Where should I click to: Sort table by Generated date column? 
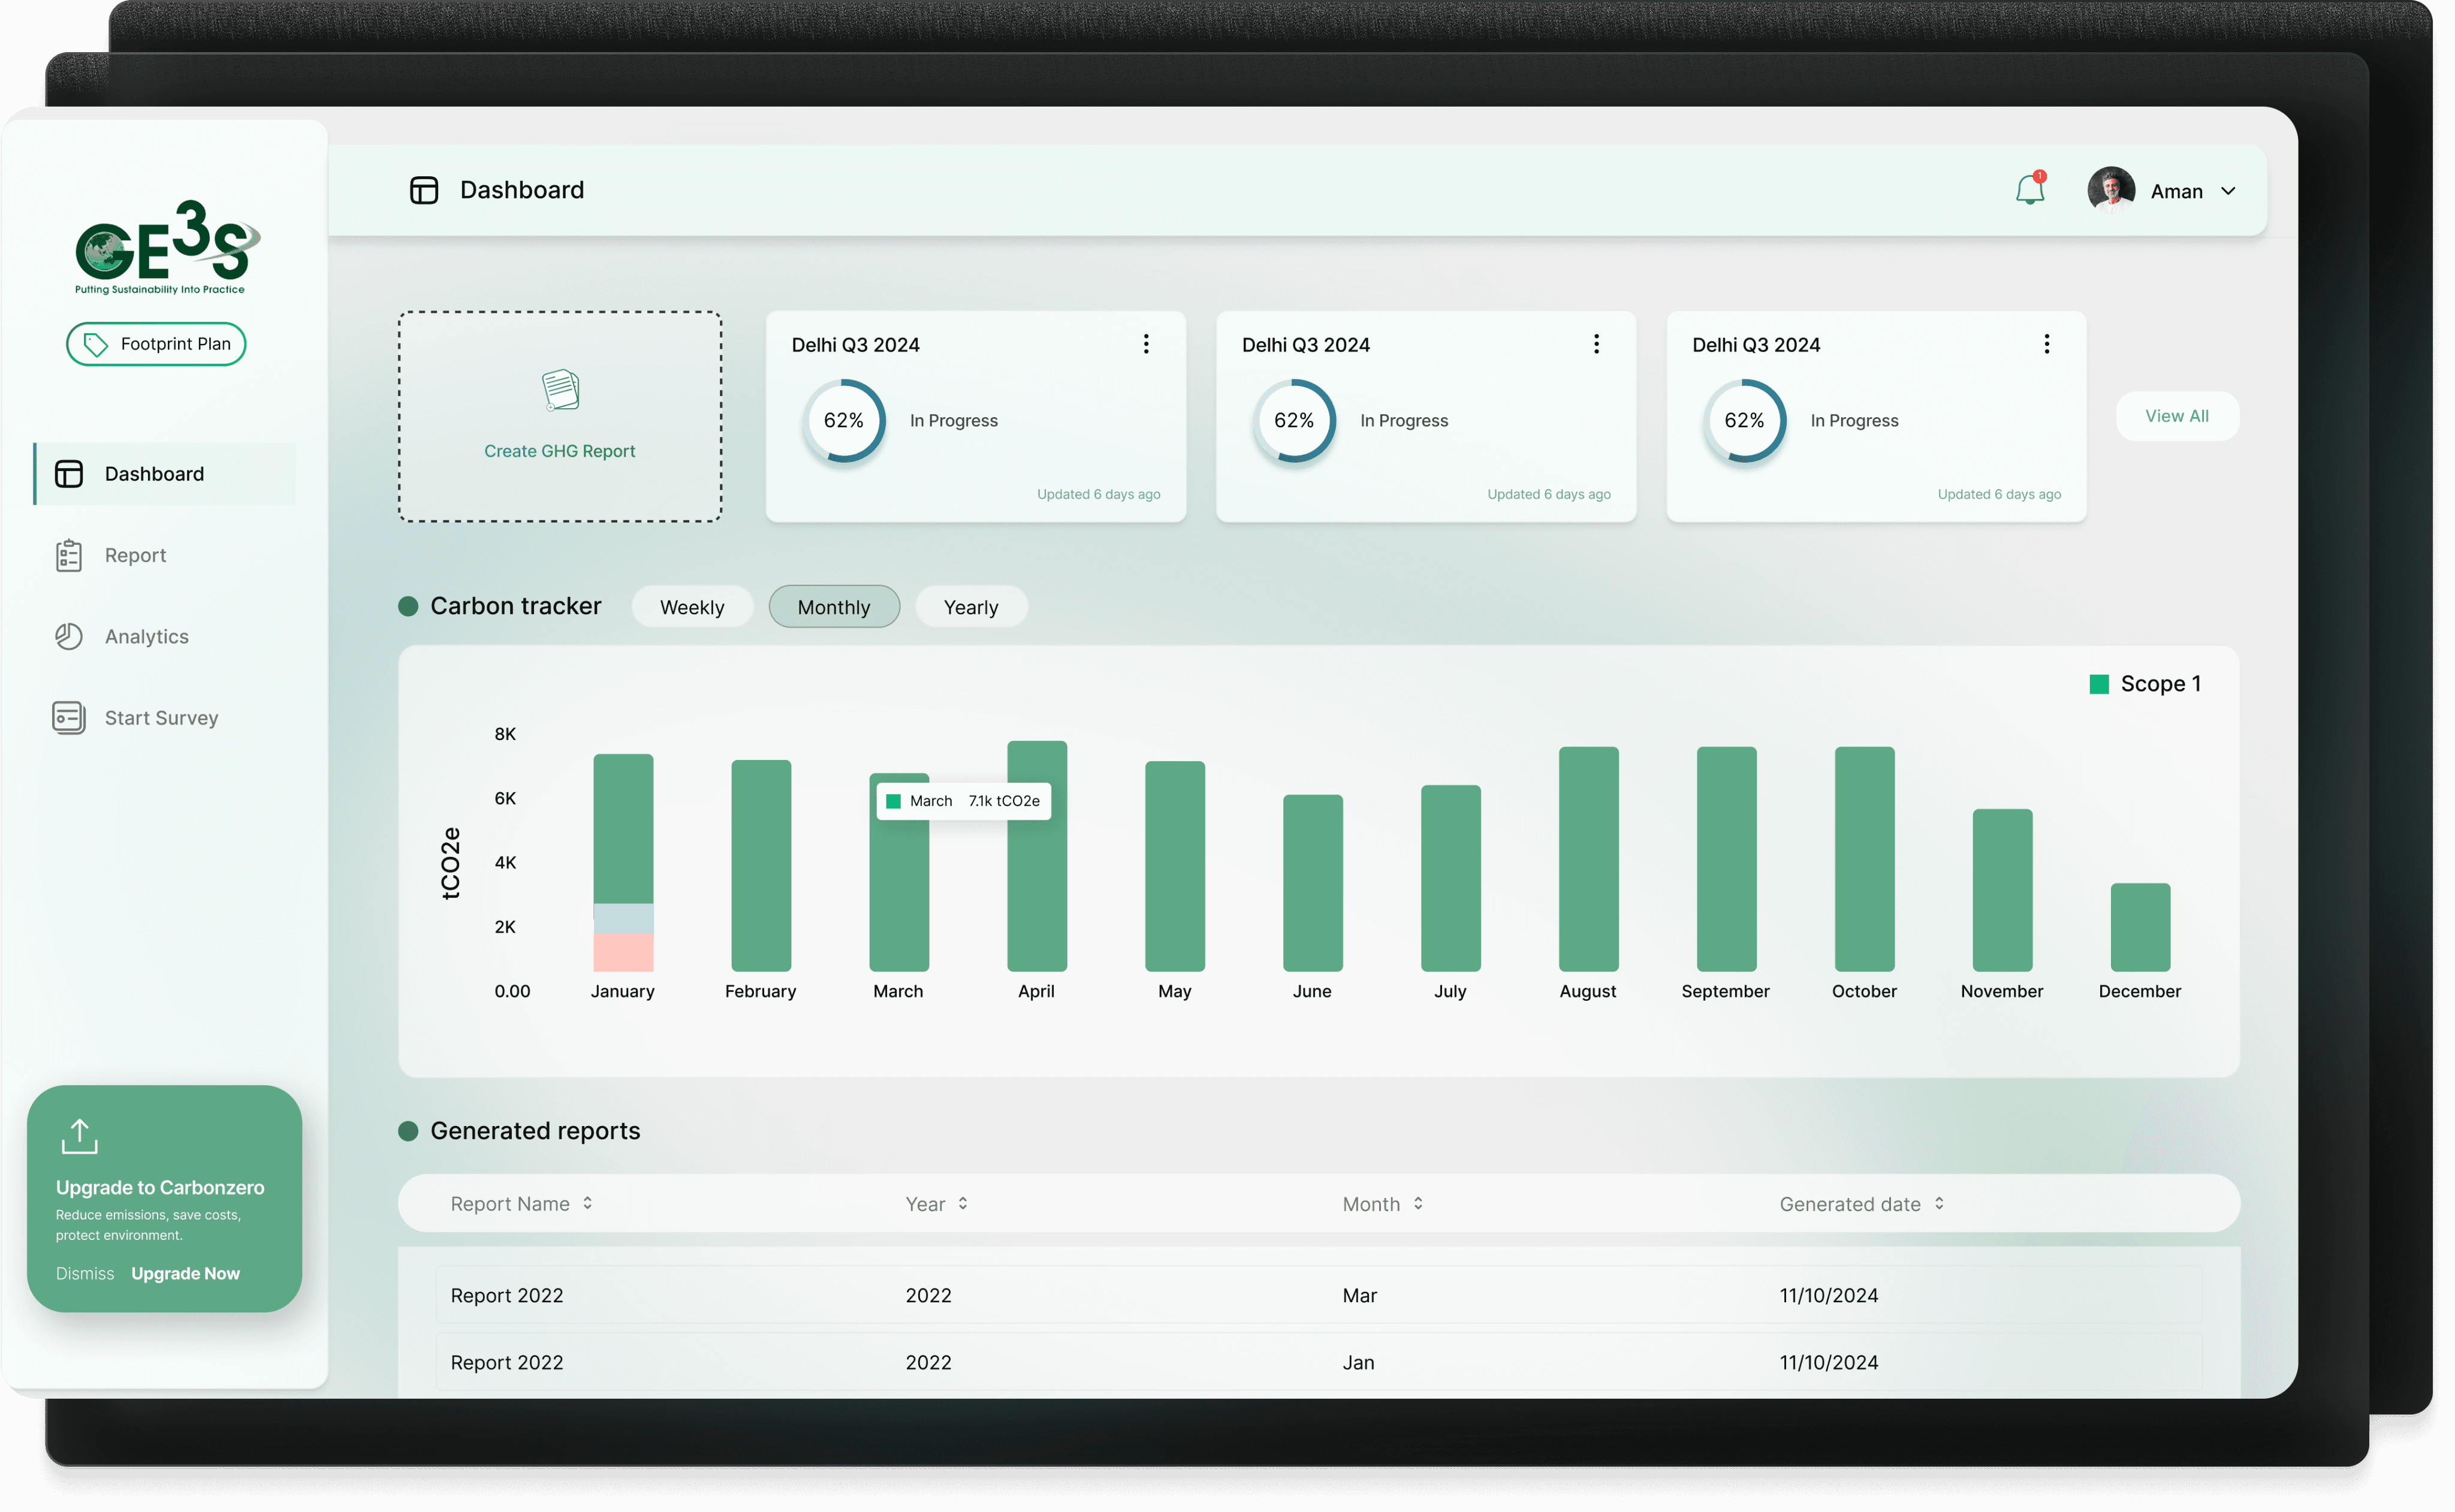[x=1939, y=1203]
